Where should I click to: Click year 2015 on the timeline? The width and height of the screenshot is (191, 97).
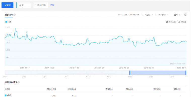coord(87,77)
